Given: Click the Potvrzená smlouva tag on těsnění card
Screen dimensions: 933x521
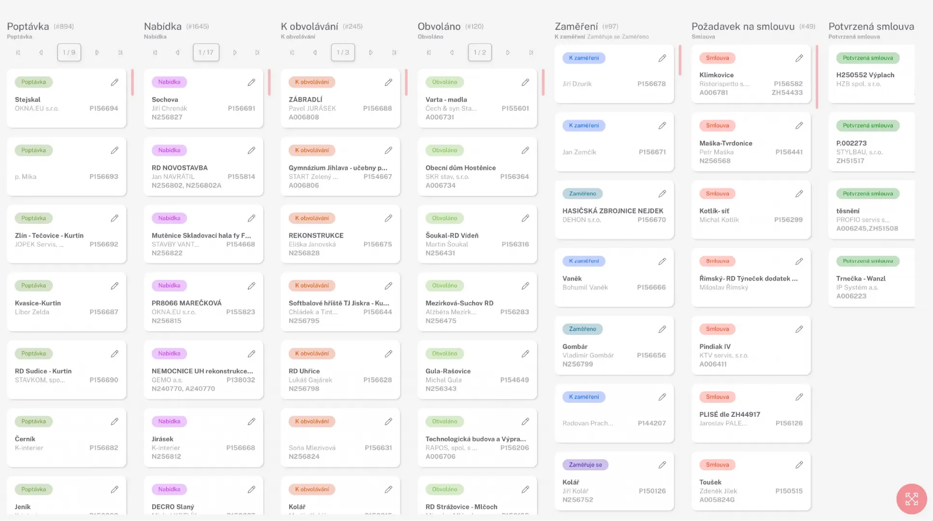Looking at the screenshot, I should tap(867, 194).
